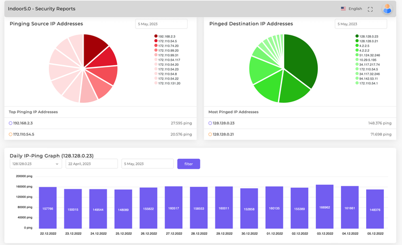
Task: Click the dark red largest source pie slice
Action: (x=94, y=49)
